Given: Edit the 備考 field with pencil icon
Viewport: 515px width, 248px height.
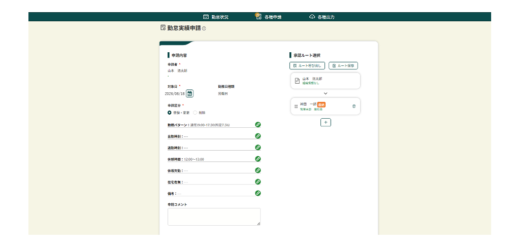Looking at the screenshot, I should click(x=258, y=193).
